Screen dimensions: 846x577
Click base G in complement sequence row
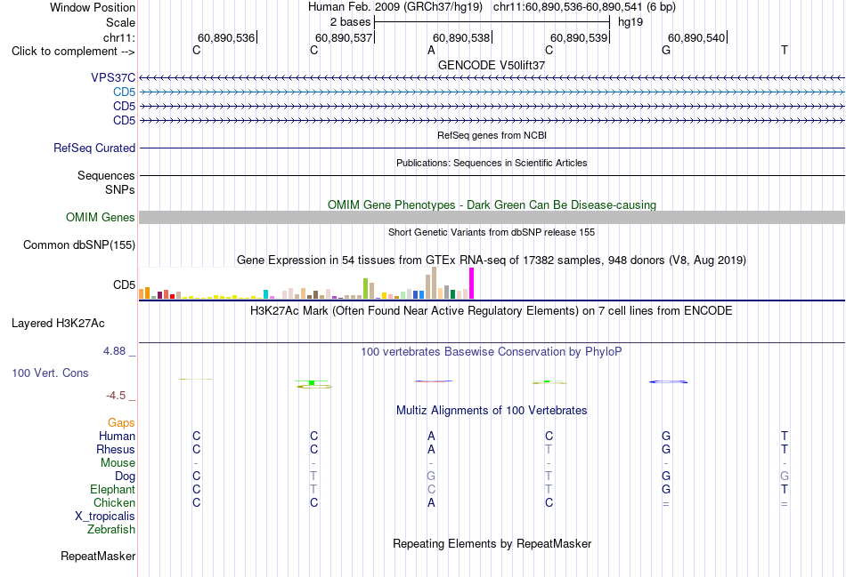(666, 50)
